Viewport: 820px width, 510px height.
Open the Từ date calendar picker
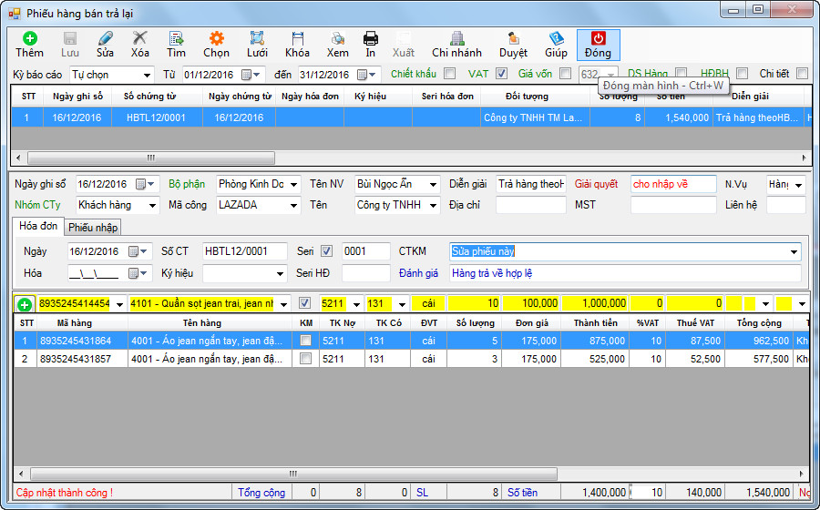(x=251, y=75)
